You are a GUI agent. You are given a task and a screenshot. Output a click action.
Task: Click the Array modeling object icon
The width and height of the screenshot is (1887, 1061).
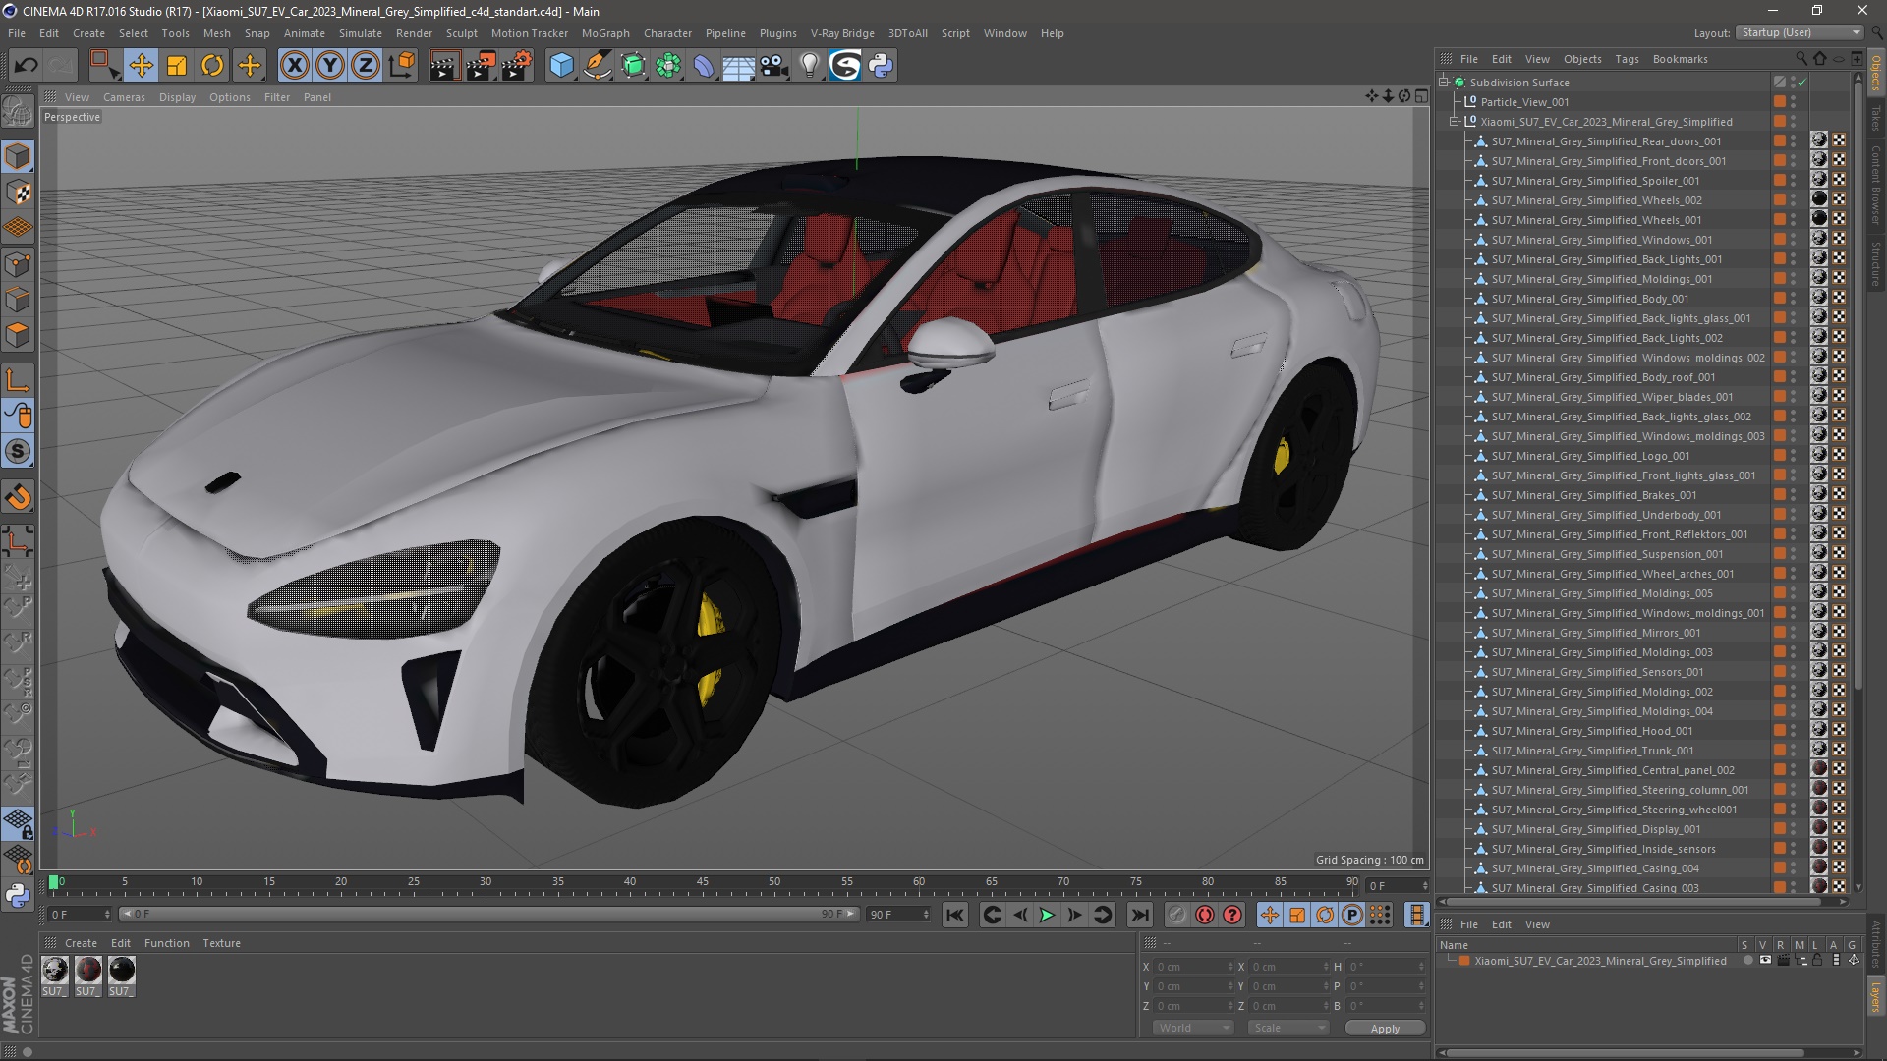click(x=668, y=66)
